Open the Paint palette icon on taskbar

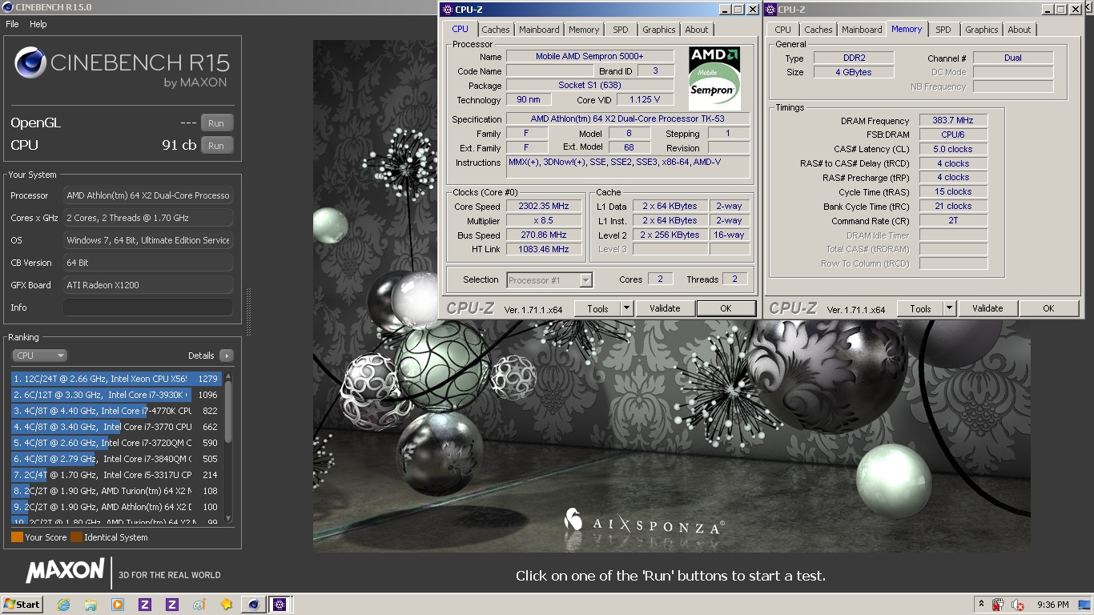coord(199,605)
